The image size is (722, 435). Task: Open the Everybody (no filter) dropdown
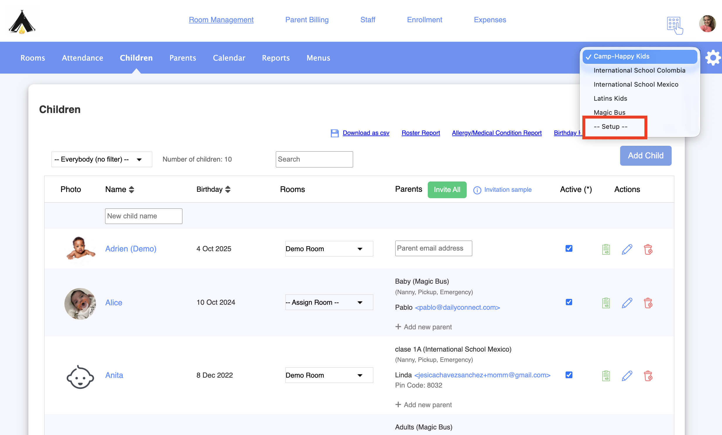pyautogui.click(x=101, y=159)
